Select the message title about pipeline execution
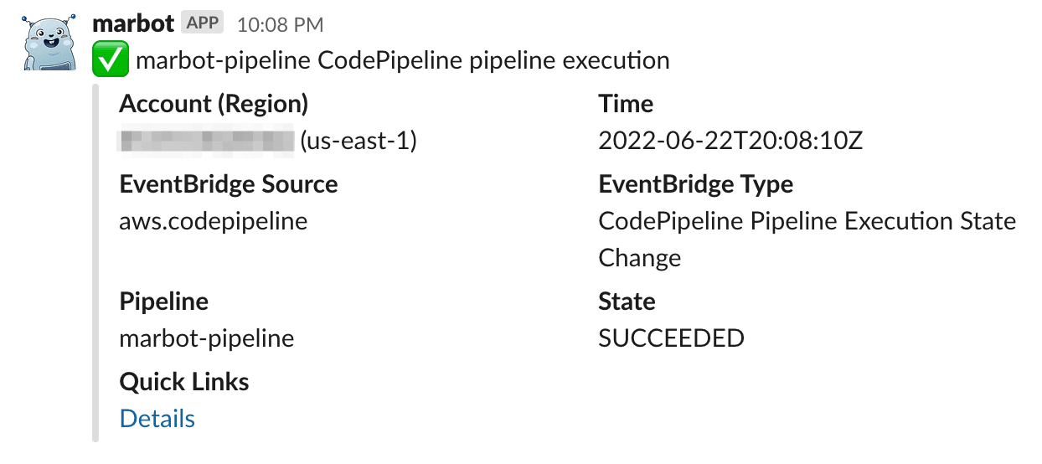This screenshot has height=464, width=1042. click(x=403, y=61)
